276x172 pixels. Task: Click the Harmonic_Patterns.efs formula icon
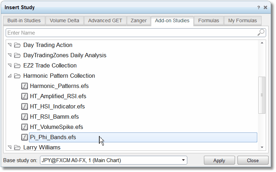[x=24, y=86]
